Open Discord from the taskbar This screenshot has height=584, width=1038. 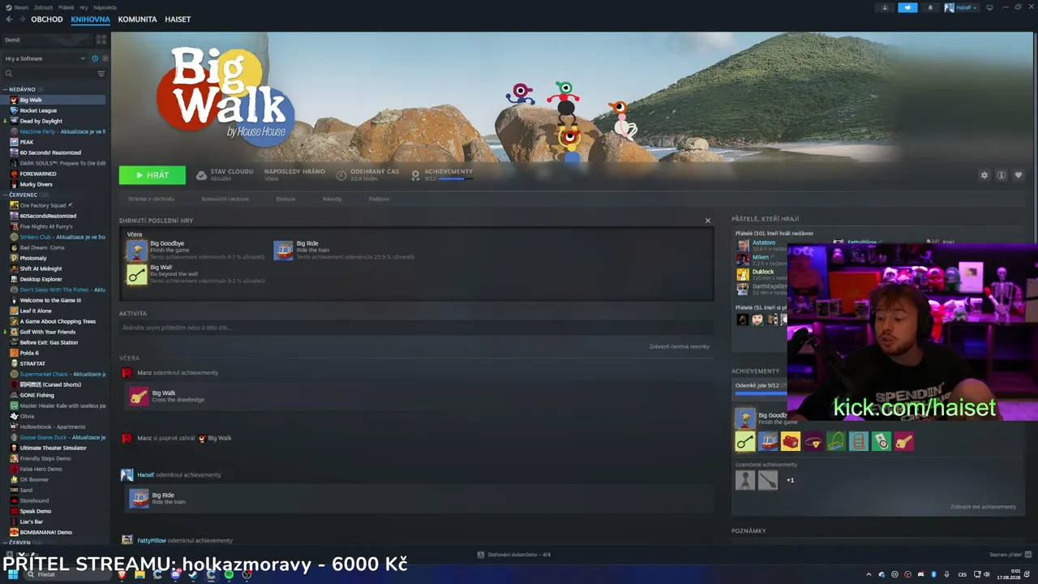[x=175, y=574]
